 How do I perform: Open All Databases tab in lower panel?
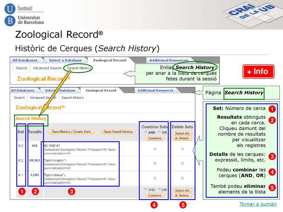[23, 90]
